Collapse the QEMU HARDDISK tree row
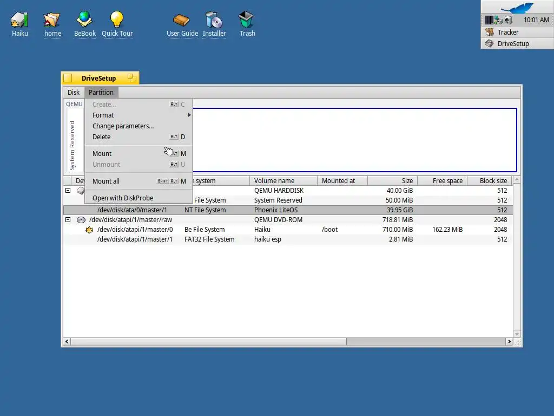 (x=68, y=190)
